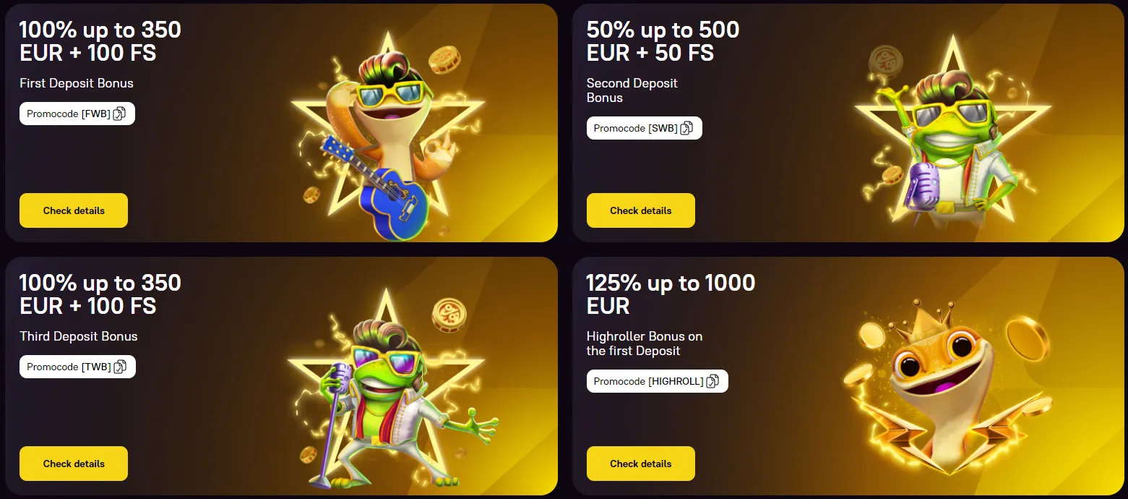
Task: Click Check details for the Second Deposit Bonus
Action: 640,210
